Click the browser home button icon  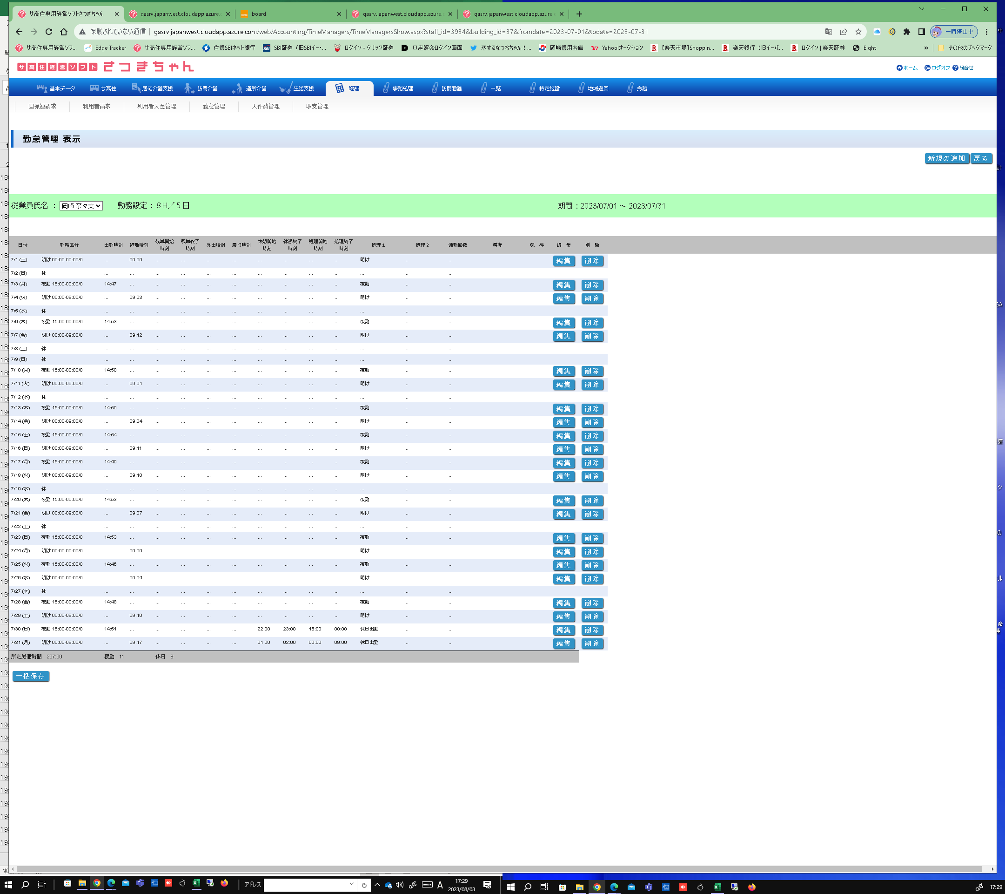63,32
